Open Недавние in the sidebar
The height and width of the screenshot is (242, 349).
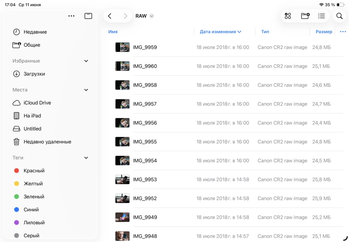click(35, 32)
